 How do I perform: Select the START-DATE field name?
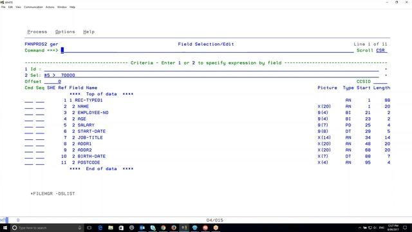tap(91, 131)
